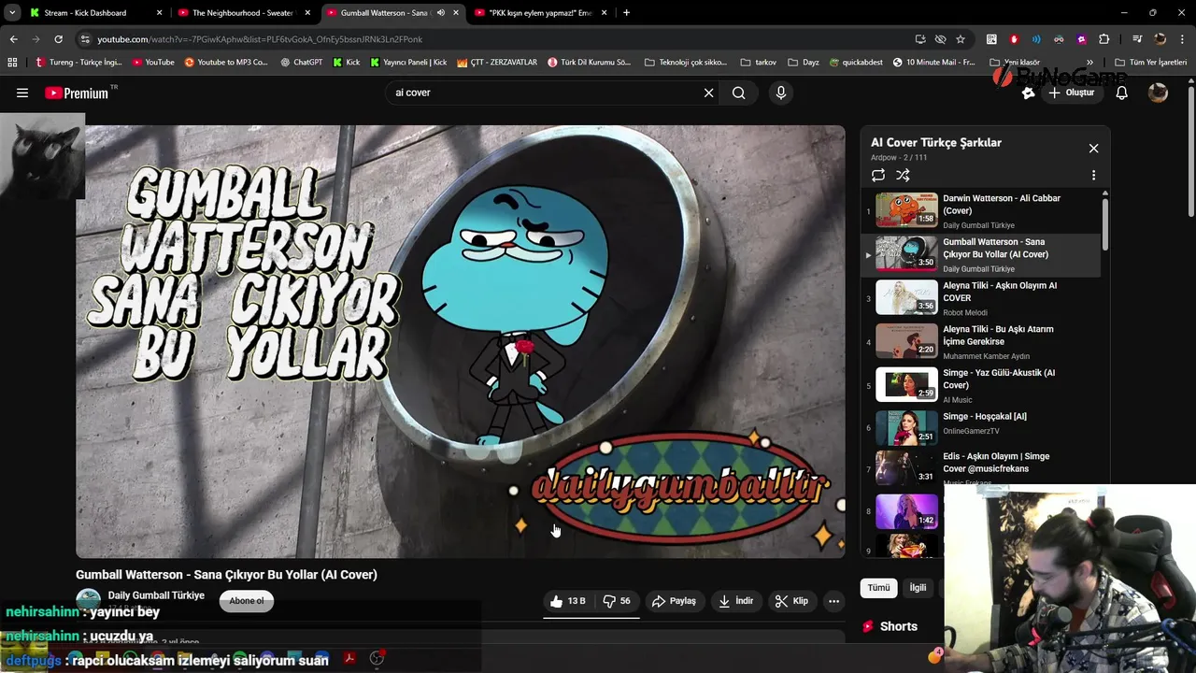Open the tab search dropdown arrow
Viewport: 1196px width, 673px height.
(x=12, y=13)
